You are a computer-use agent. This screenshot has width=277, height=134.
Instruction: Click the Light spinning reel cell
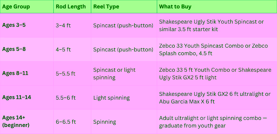point(111,98)
